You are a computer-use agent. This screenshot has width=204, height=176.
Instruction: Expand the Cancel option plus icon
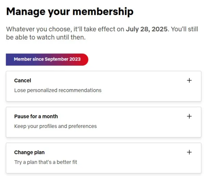(189, 80)
